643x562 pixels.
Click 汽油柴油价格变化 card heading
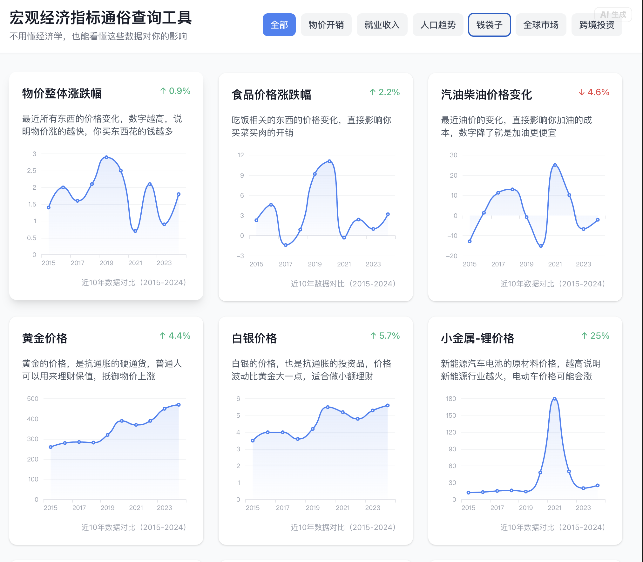point(486,95)
